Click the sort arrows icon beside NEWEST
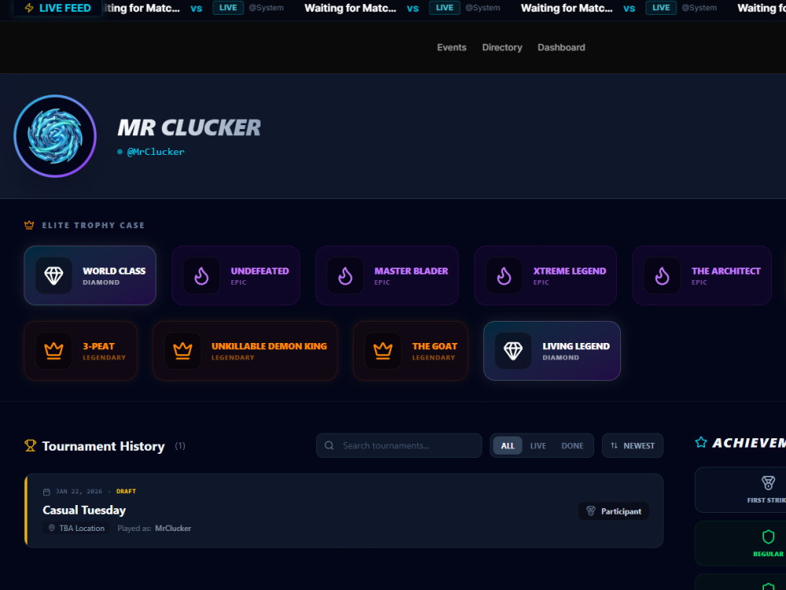The image size is (786, 590). (x=614, y=445)
